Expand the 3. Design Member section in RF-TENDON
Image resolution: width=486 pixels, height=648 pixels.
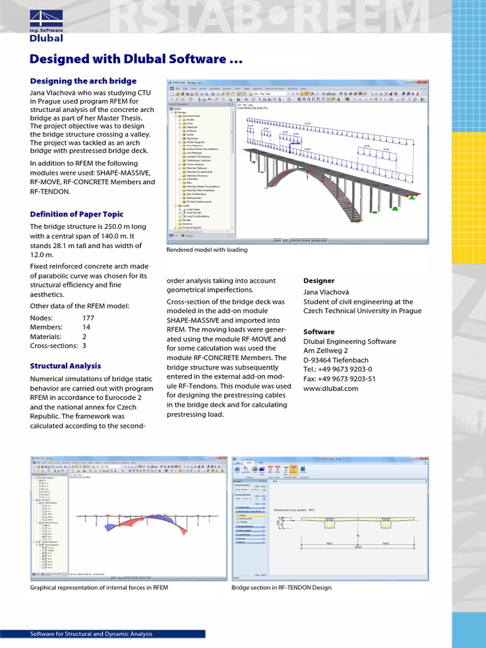tap(251, 526)
